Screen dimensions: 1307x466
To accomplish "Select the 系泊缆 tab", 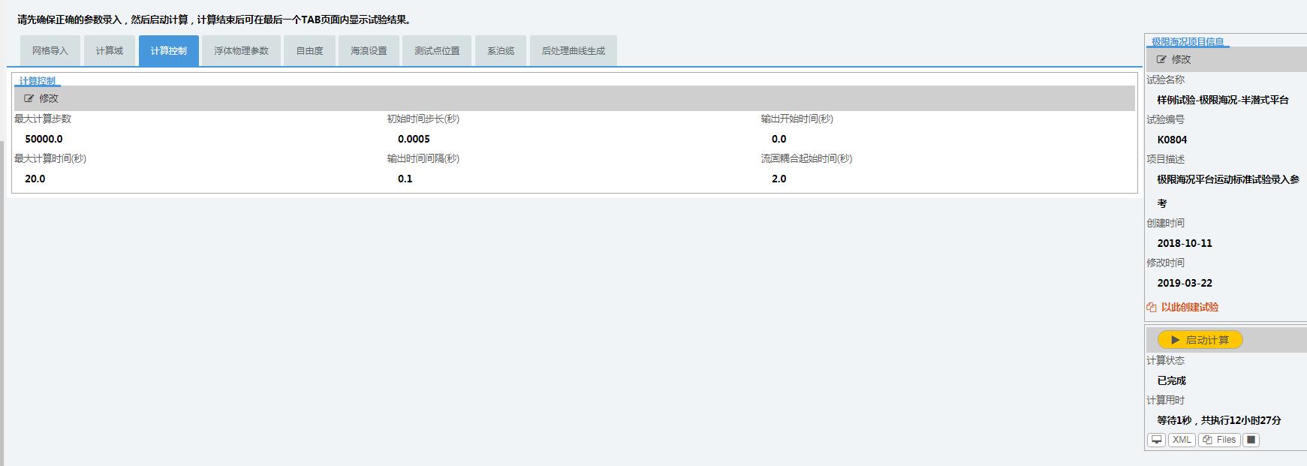I will point(501,51).
